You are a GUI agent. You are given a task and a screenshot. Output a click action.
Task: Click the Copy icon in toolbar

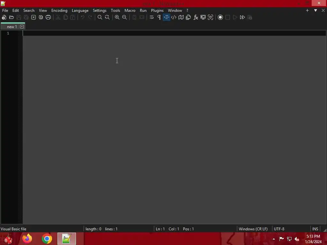click(65, 17)
